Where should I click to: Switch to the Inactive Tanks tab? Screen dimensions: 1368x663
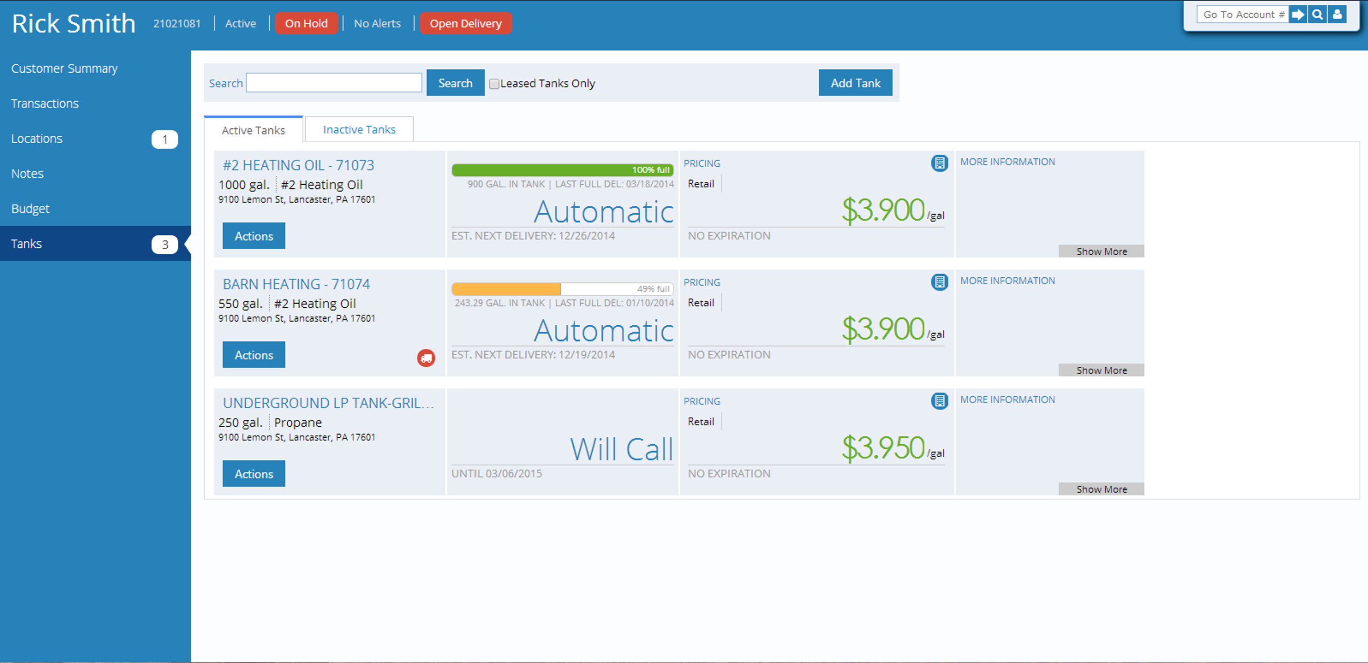click(359, 130)
